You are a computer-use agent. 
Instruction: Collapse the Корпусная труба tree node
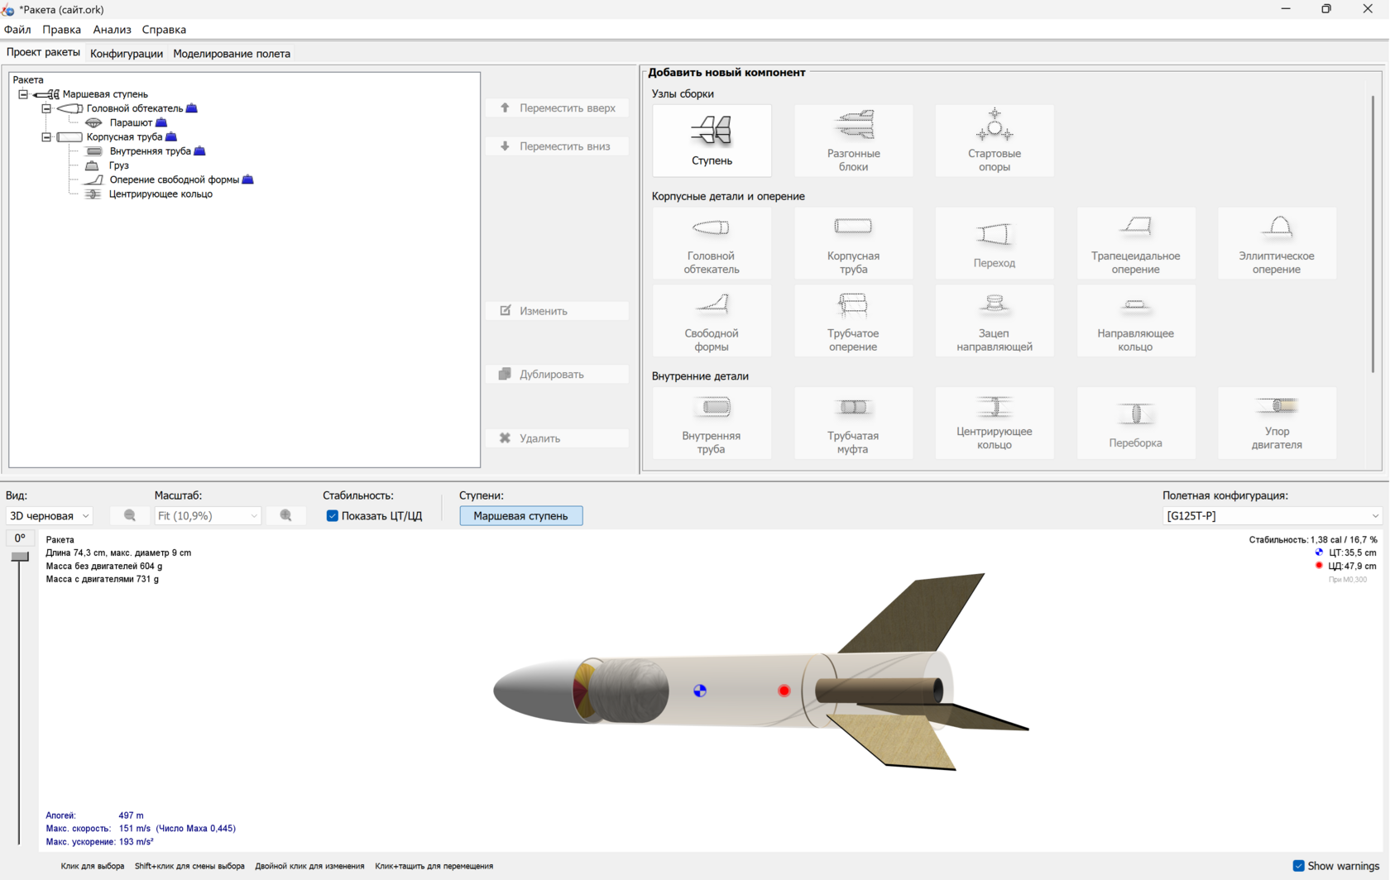46,136
